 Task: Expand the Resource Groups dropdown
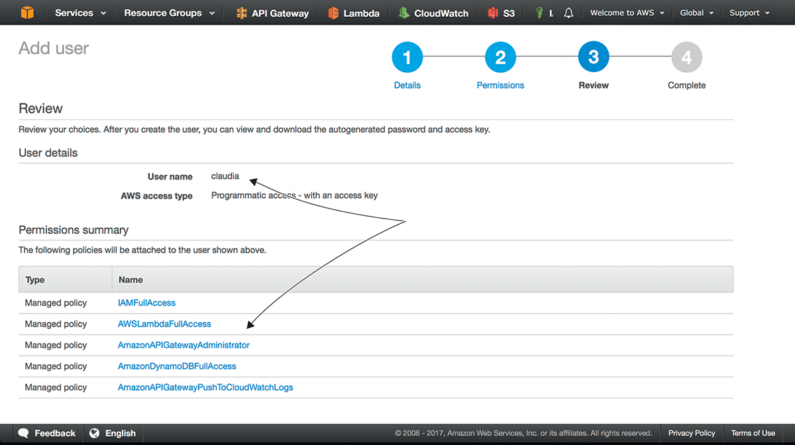169,13
